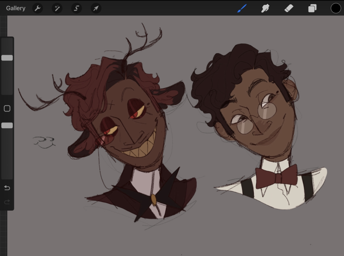This screenshot has height=256, width=344.
Task: Open the Layers panel
Action: 312,8
